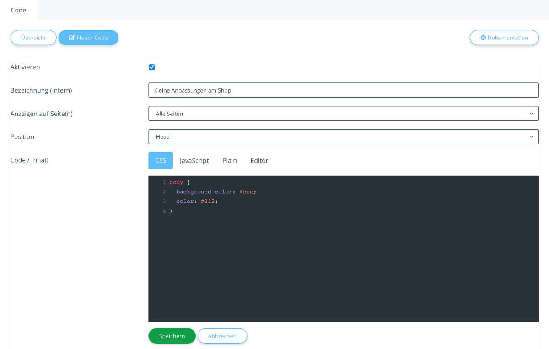Click line number 4 in editor gutter

point(164,211)
